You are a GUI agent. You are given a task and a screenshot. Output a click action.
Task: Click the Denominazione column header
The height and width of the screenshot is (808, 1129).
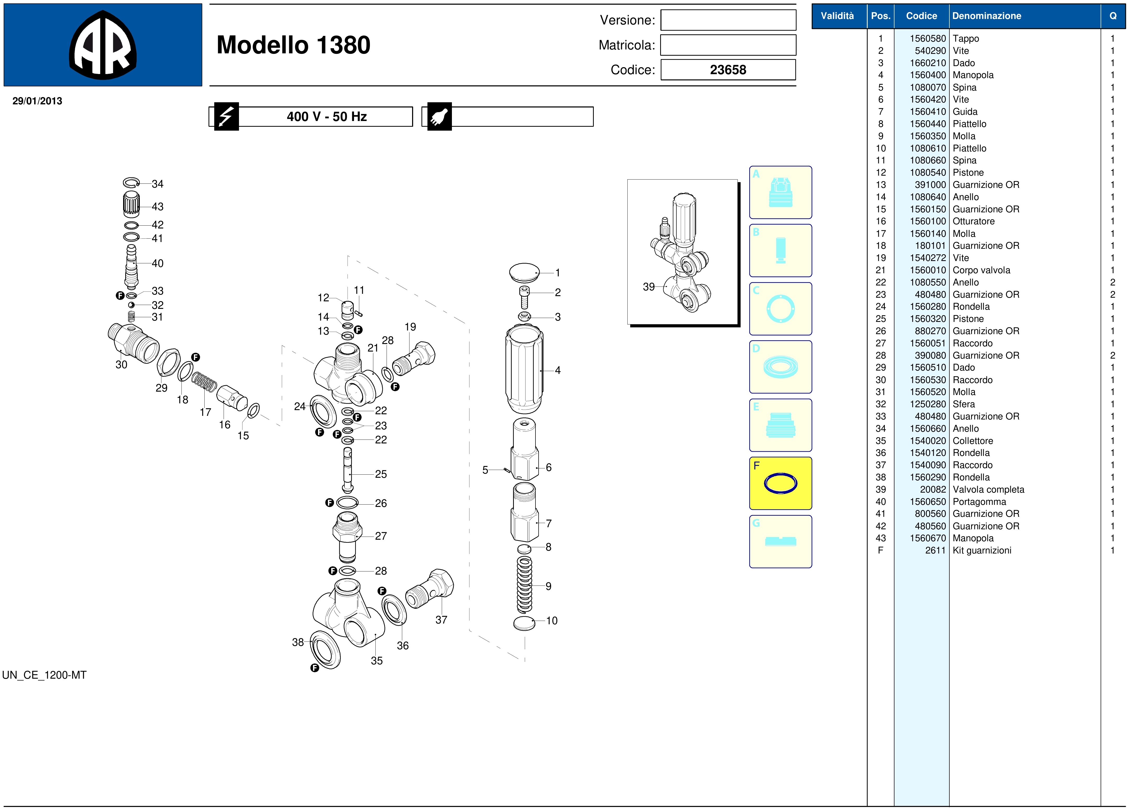pos(986,16)
